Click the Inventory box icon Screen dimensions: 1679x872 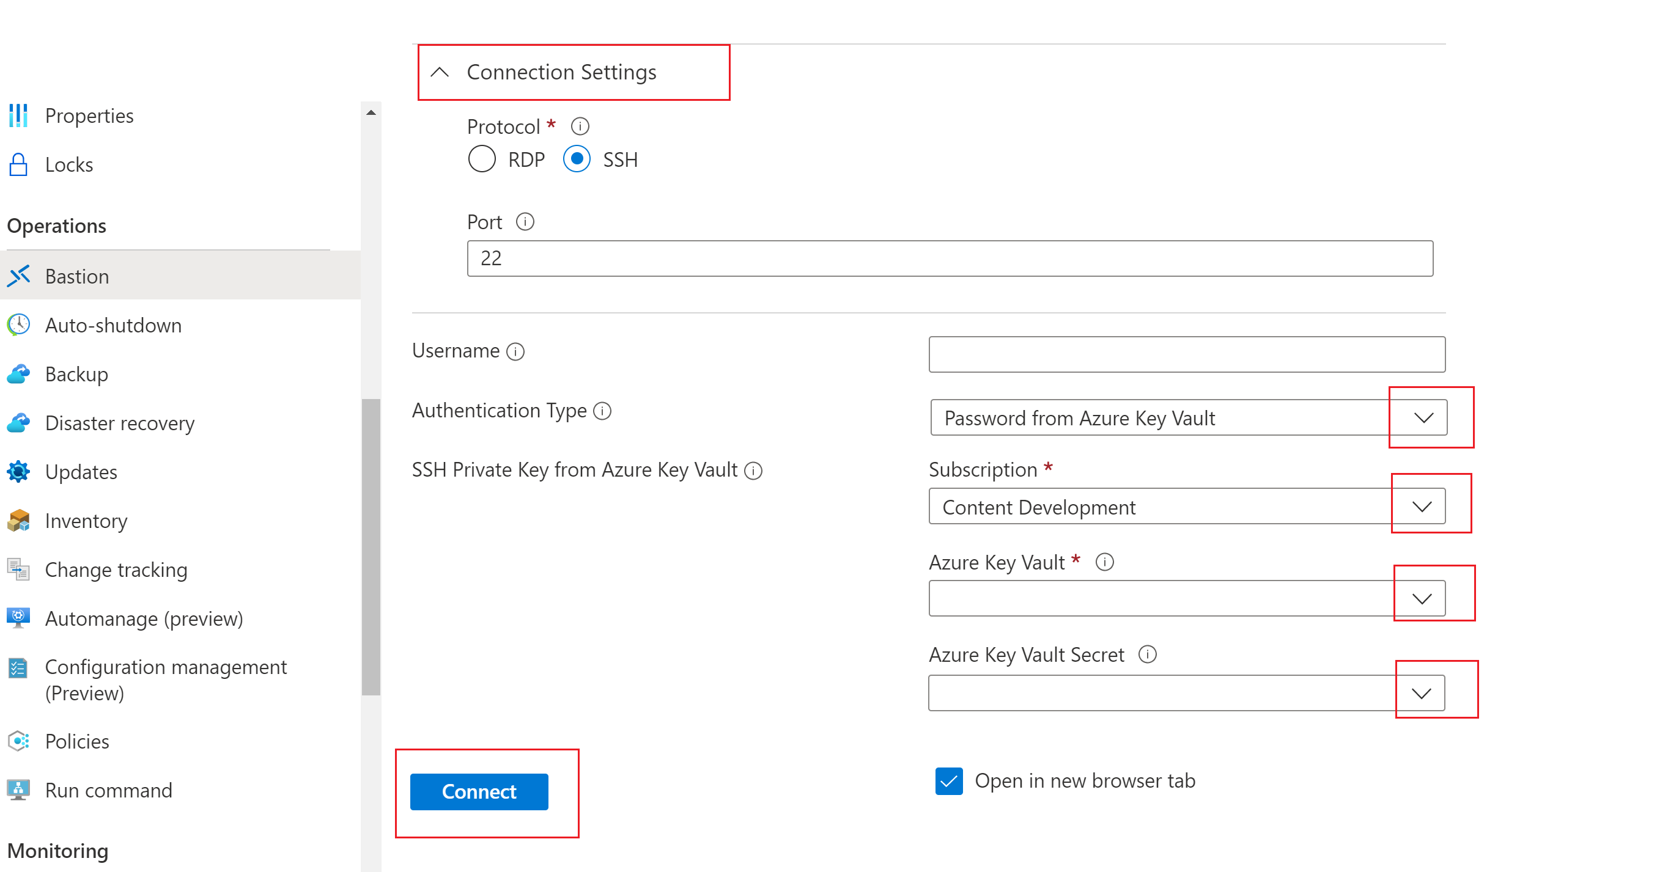pos(19,520)
